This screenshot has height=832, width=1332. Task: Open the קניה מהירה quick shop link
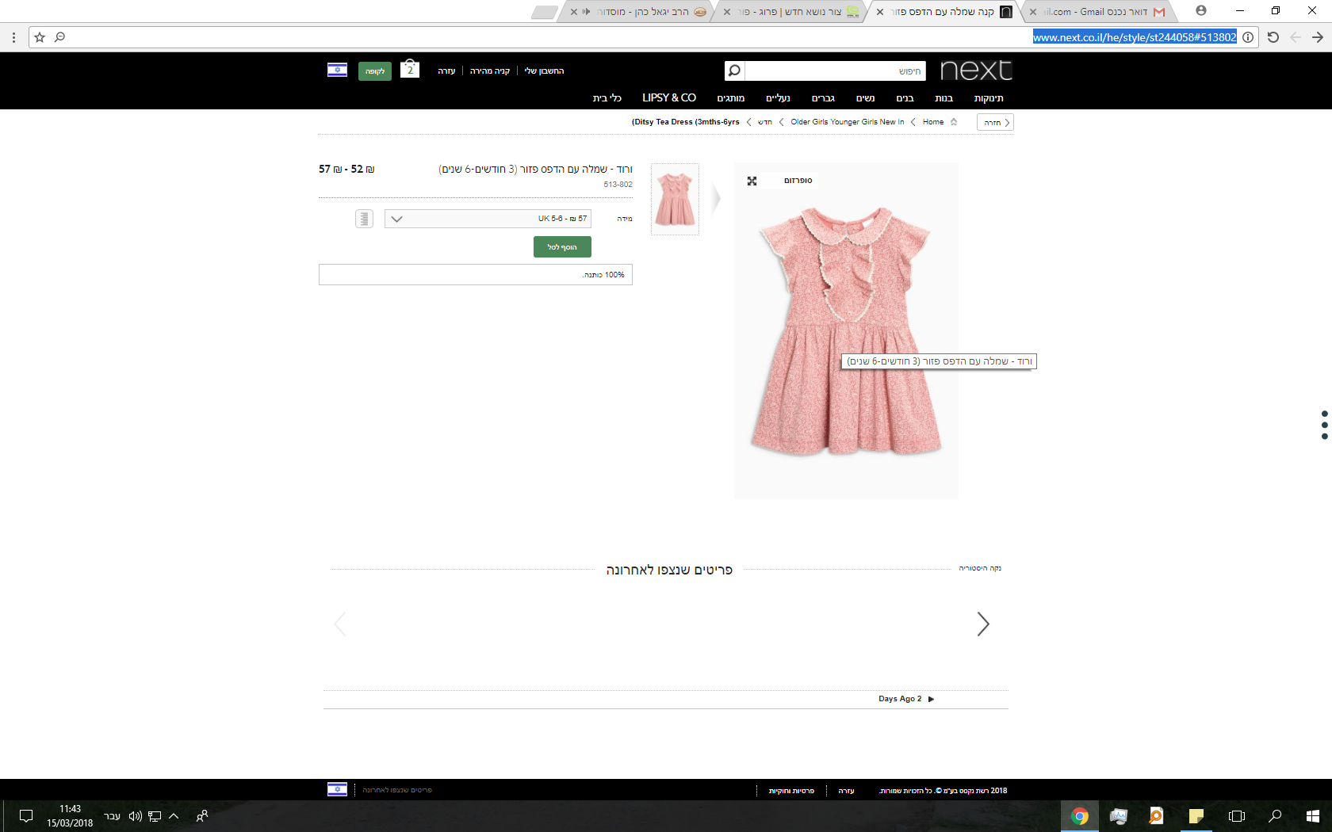pos(490,71)
